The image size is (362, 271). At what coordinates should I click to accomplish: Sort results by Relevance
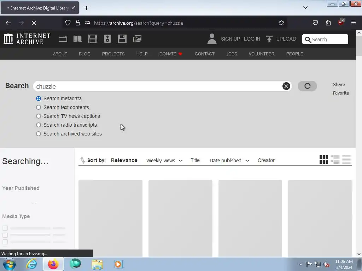click(124, 160)
